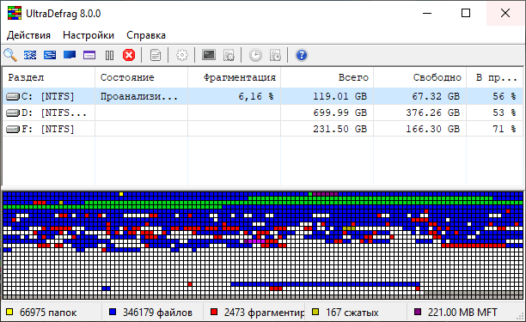Viewport: 526px width, 322px height.
Task: Sort by the Состояние column header
Action: click(x=141, y=77)
